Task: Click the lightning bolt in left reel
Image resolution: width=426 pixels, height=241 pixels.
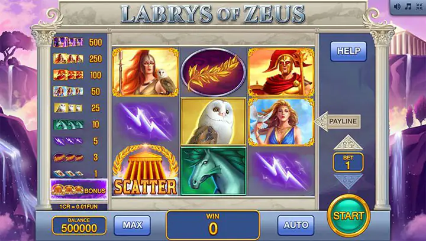Action: pyautogui.click(x=146, y=122)
